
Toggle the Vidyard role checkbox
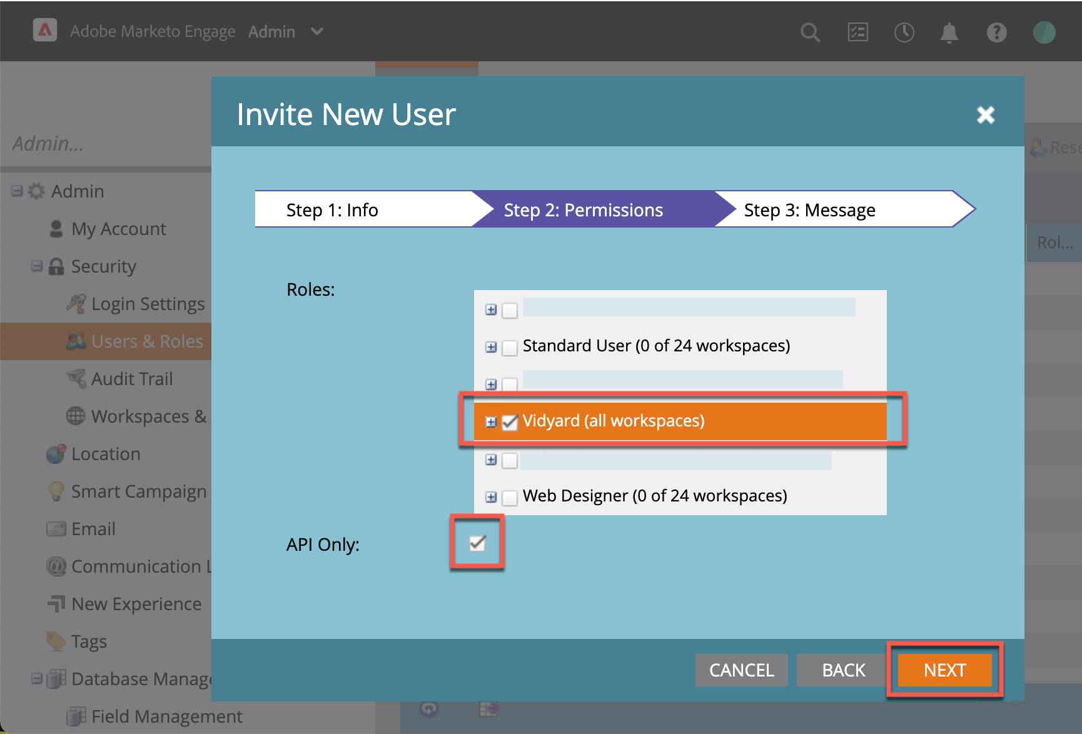(x=510, y=423)
